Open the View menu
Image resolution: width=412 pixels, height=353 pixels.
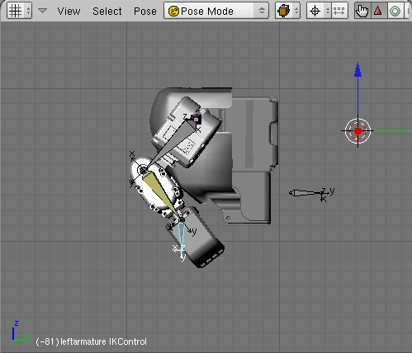[x=69, y=11]
